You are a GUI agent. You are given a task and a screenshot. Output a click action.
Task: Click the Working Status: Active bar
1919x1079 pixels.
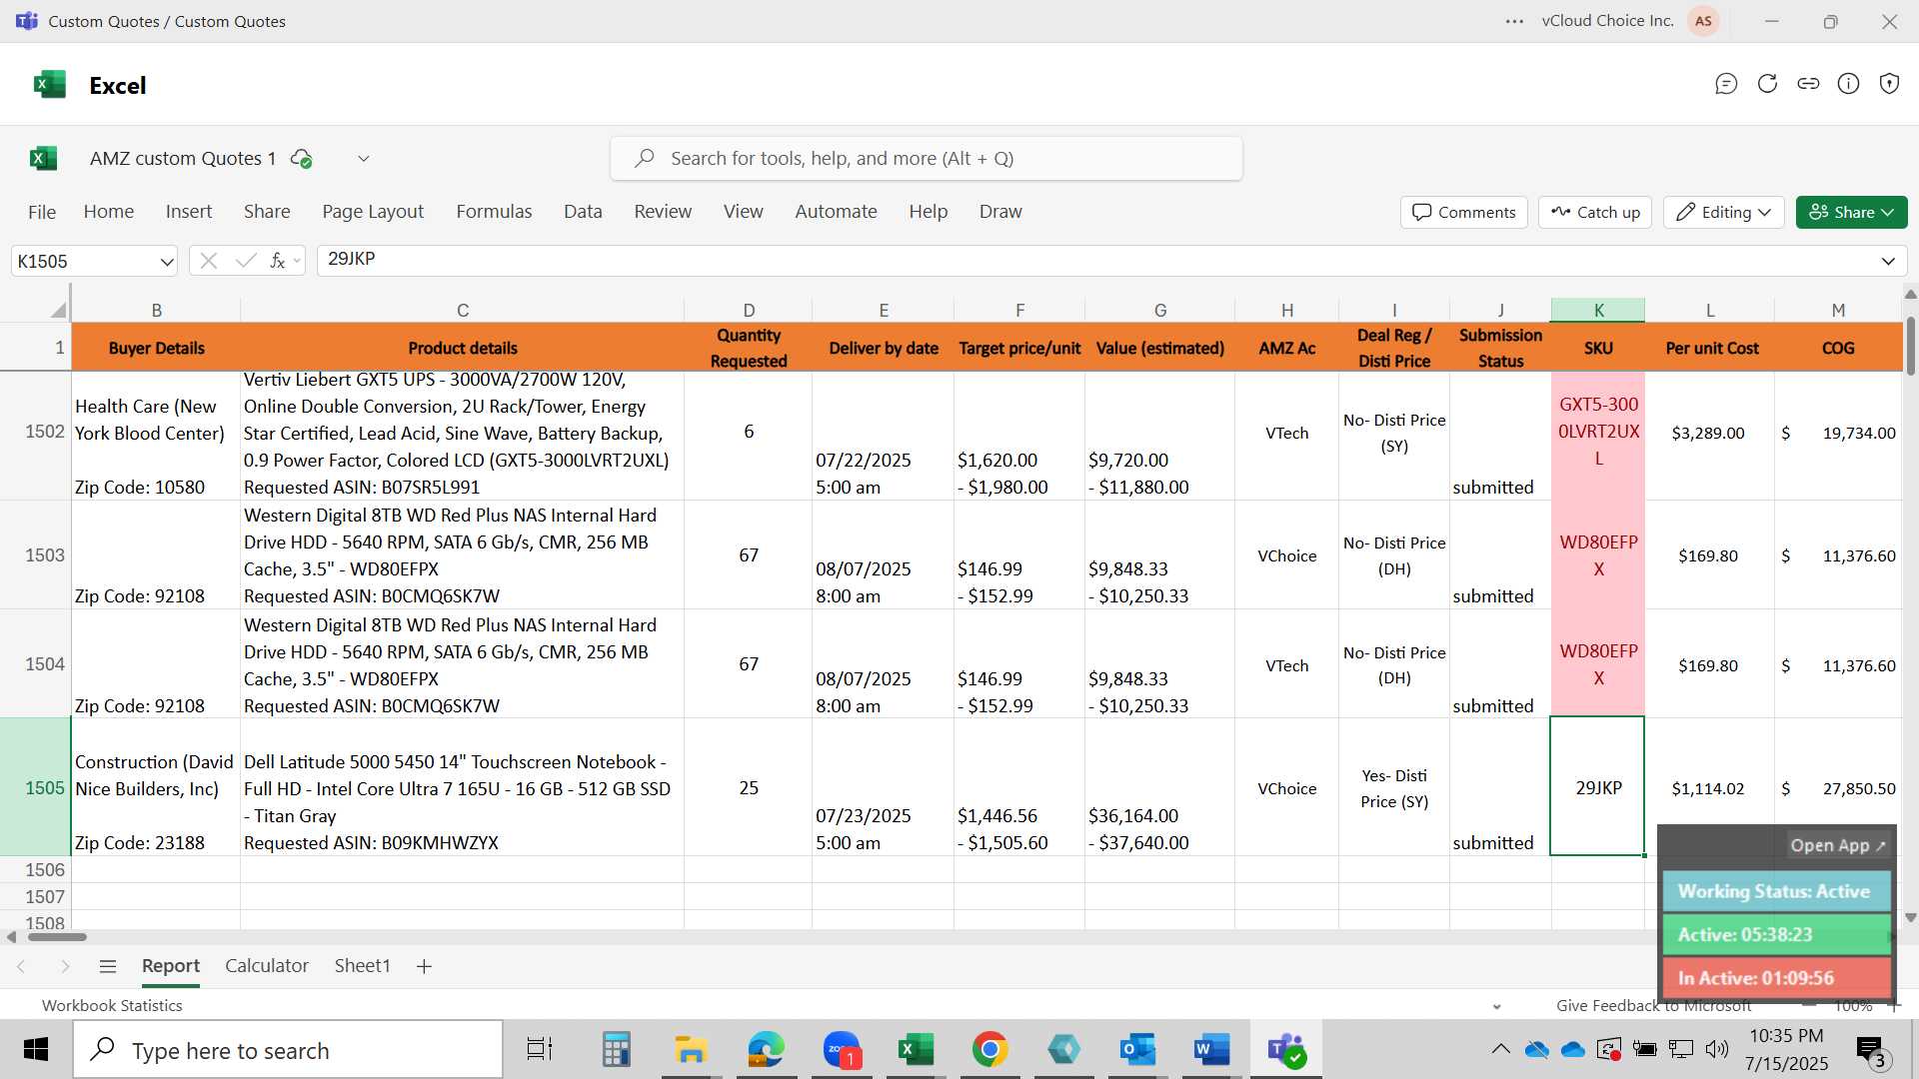[1775, 891]
